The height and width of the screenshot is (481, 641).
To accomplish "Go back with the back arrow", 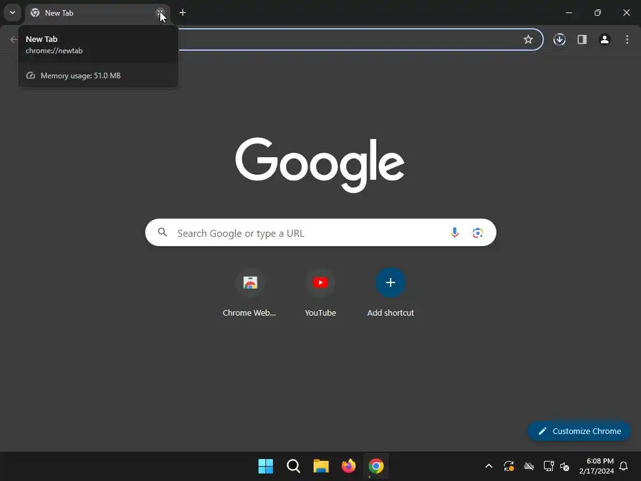I will [x=14, y=39].
